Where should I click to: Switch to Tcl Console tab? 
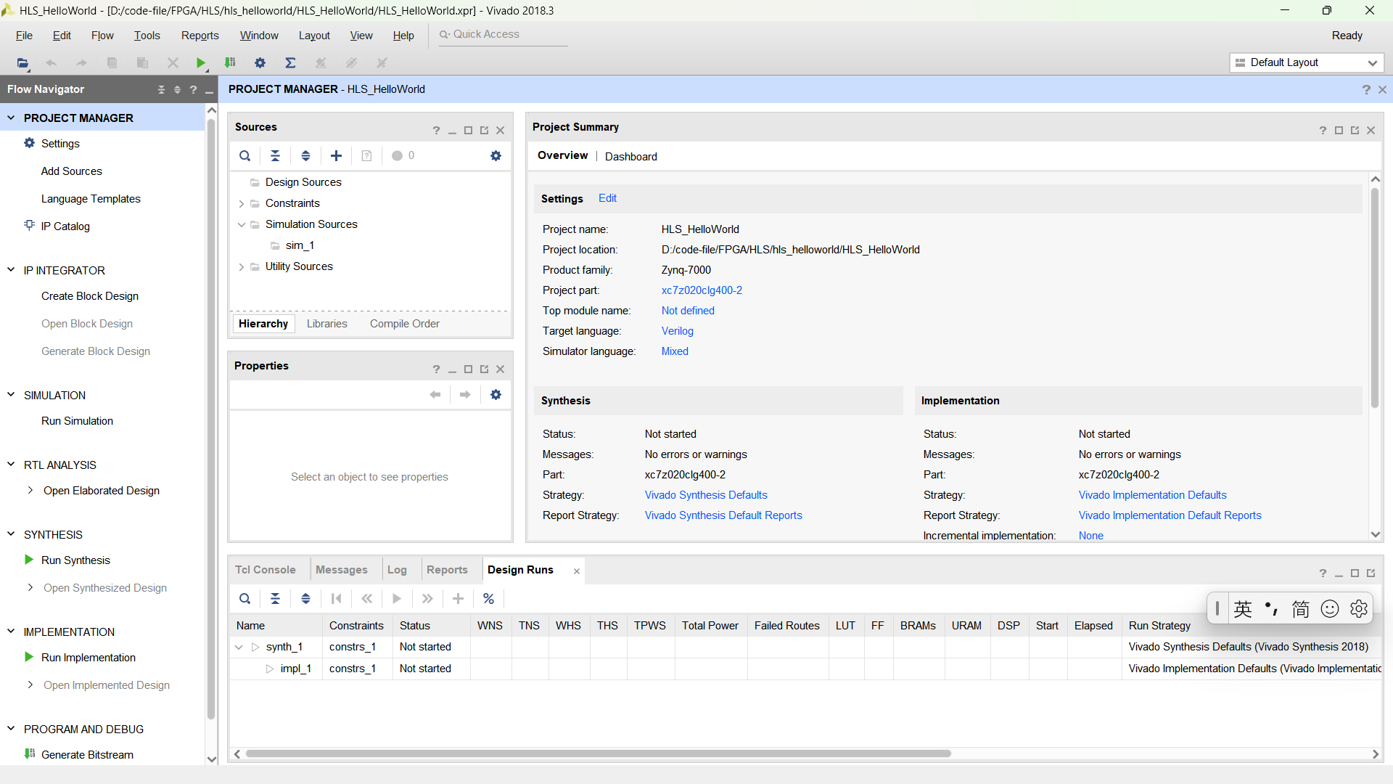(x=266, y=570)
